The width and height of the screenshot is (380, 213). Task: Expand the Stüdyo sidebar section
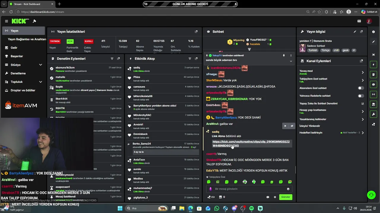[40, 65]
